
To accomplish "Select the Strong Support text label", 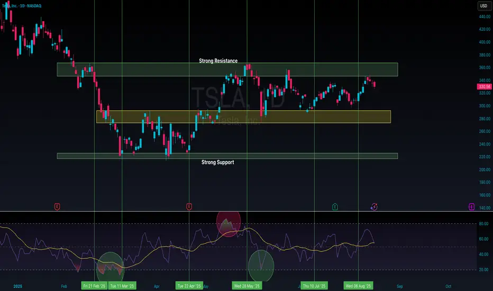I will click(217, 162).
